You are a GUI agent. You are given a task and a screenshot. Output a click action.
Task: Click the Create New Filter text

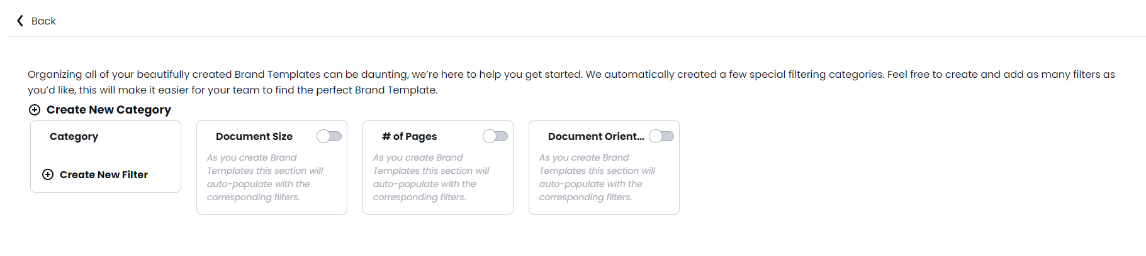(x=104, y=174)
